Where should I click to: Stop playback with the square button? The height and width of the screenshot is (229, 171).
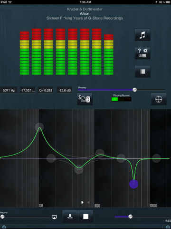point(85,216)
